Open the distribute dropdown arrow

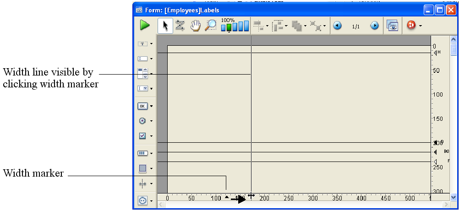pyautogui.click(x=286, y=26)
